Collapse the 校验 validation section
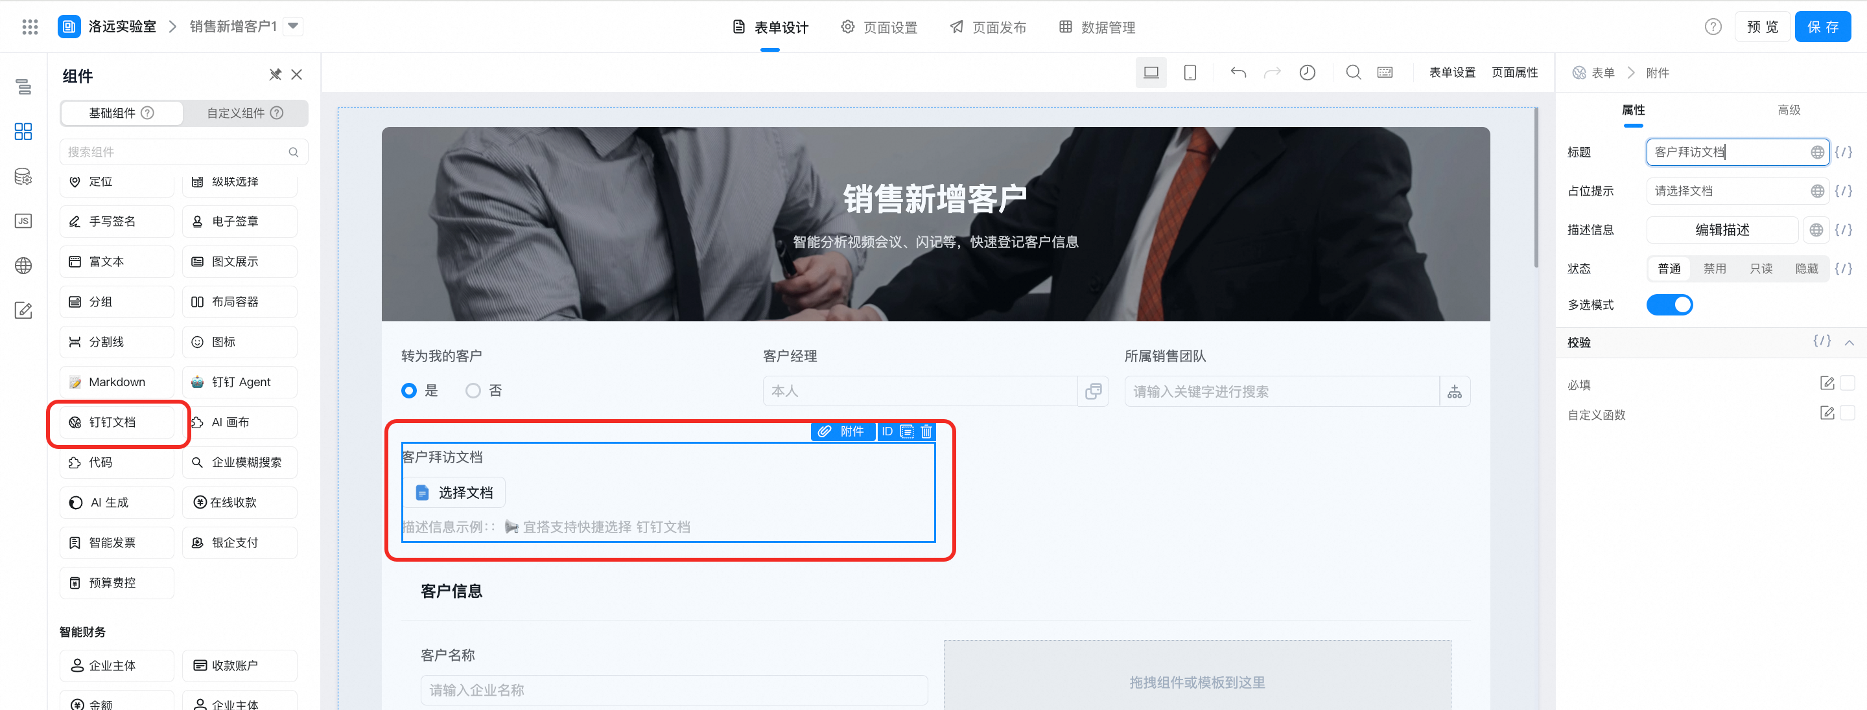The width and height of the screenshot is (1867, 710). [1849, 343]
